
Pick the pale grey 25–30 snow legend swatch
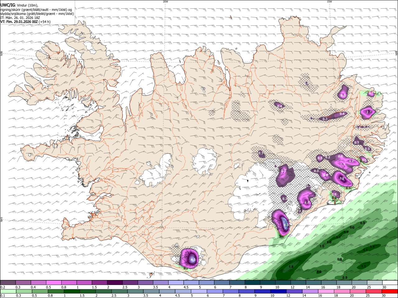click(375, 282)
